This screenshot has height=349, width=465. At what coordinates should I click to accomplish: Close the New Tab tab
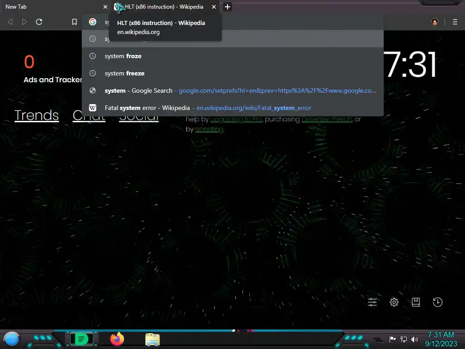105,7
